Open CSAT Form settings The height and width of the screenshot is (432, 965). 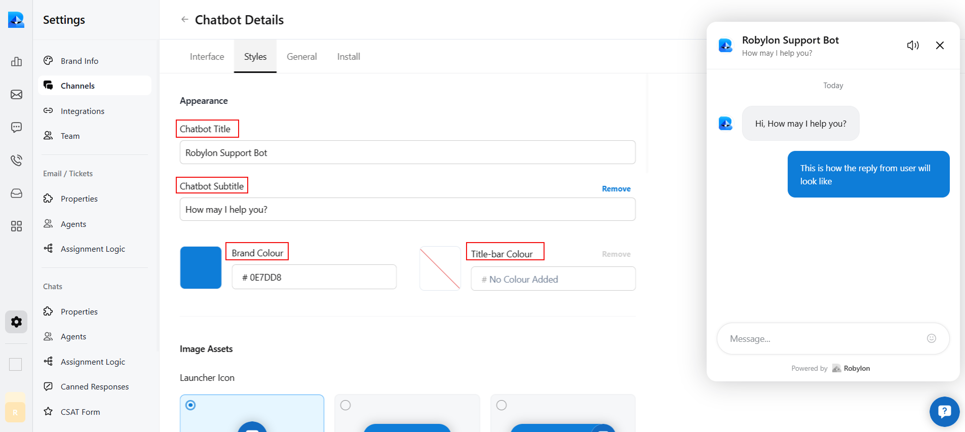[x=95, y=412]
